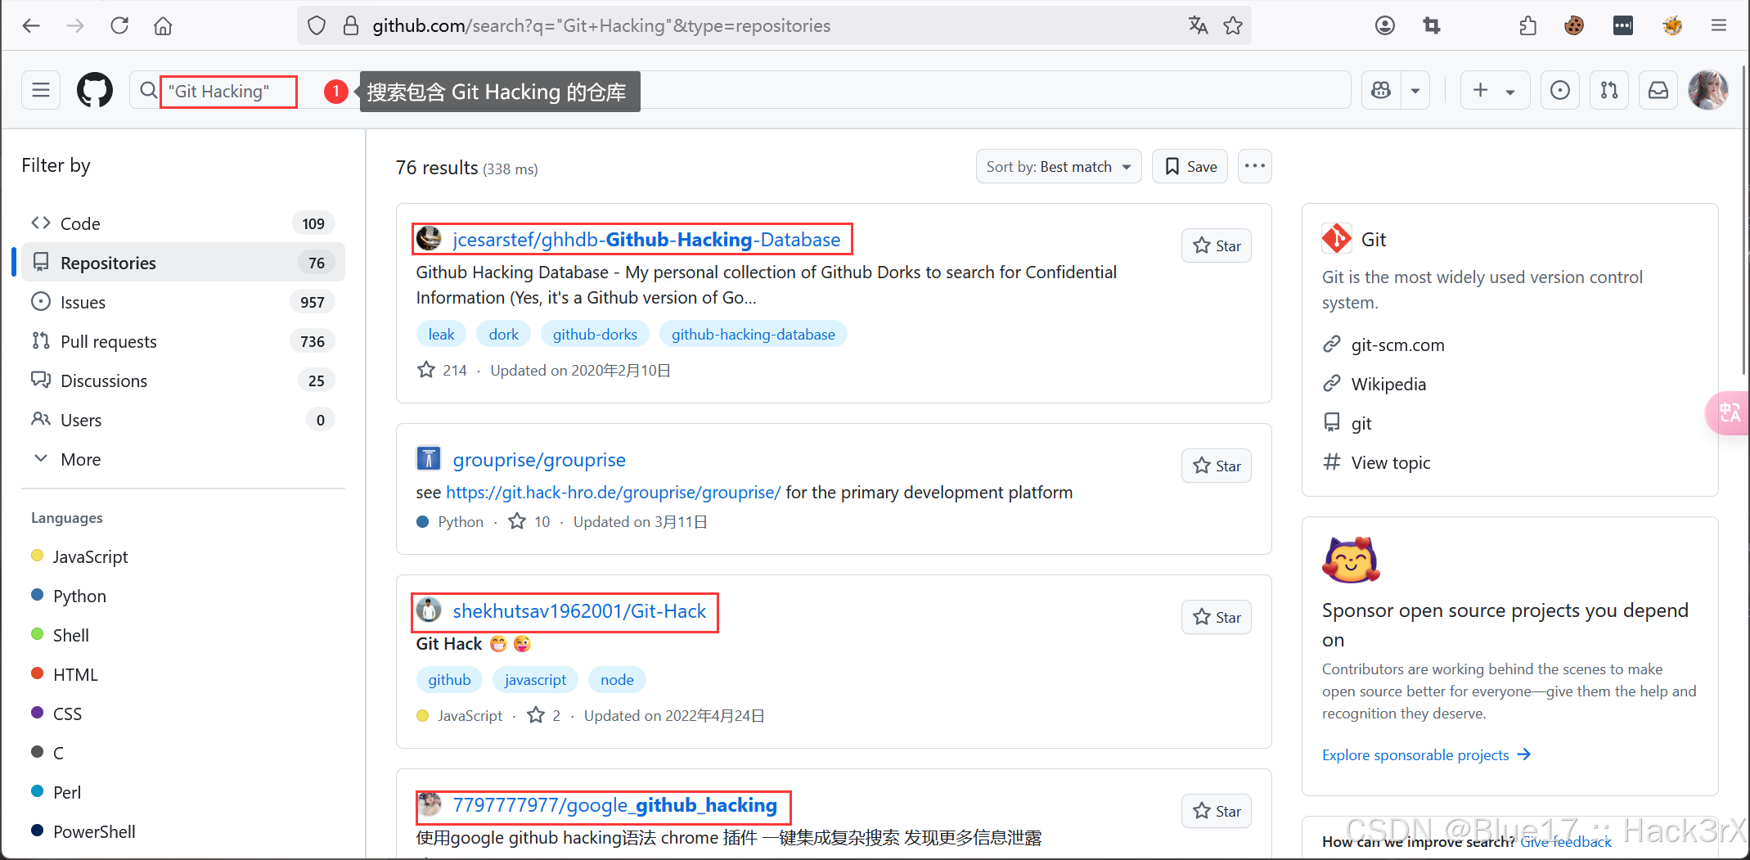The width and height of the screenshot is (1750, 860).
Task: Click the cookie extension icon
Action: tap(1573, 25)
